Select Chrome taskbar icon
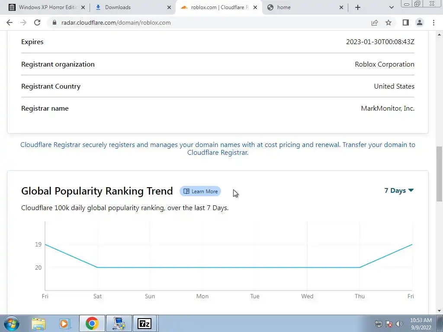The image size is (443, 332). (x=92, y=323)
